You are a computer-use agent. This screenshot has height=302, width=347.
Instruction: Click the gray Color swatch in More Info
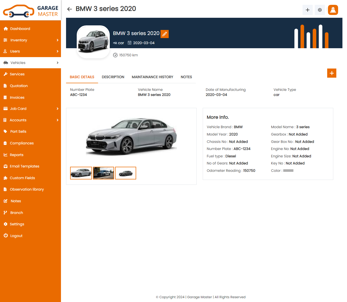click(288, 171)
